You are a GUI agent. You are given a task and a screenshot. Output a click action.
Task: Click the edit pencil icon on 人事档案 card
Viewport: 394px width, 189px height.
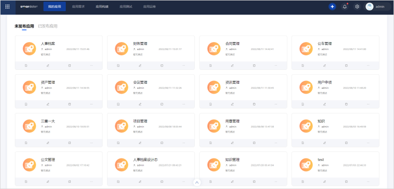pos(48,65)
